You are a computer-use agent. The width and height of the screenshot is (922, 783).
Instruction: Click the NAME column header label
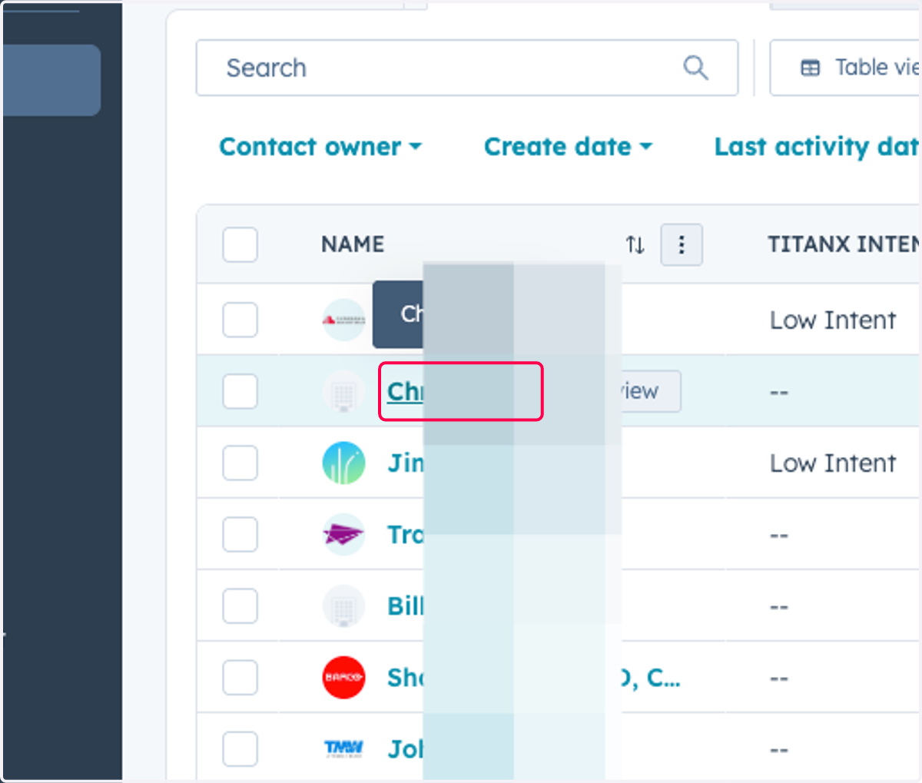[x=353, y=244]
